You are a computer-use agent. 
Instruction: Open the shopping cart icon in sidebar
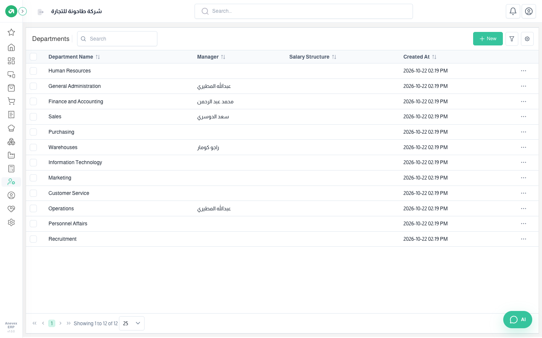point(11,101)
